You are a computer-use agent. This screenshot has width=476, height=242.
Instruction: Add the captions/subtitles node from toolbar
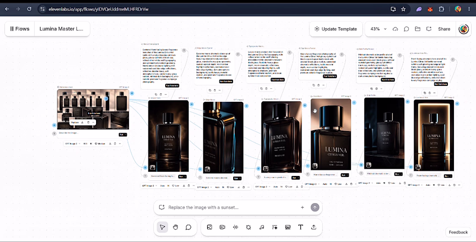(288, 227)
